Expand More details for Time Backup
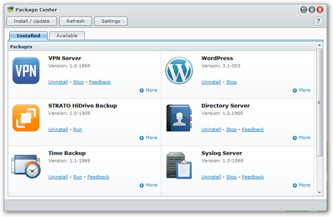 (151, 185)
